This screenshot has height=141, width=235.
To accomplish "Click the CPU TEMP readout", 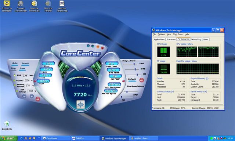I will click(112, 63).
